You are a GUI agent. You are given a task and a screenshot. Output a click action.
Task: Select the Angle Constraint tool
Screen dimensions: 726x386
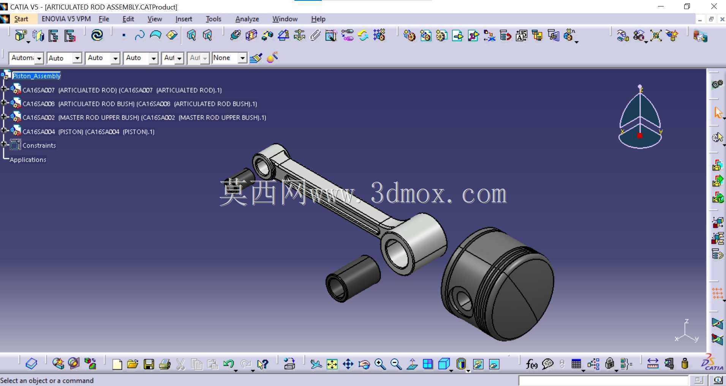pyautogui.click(x=283, y=35)
